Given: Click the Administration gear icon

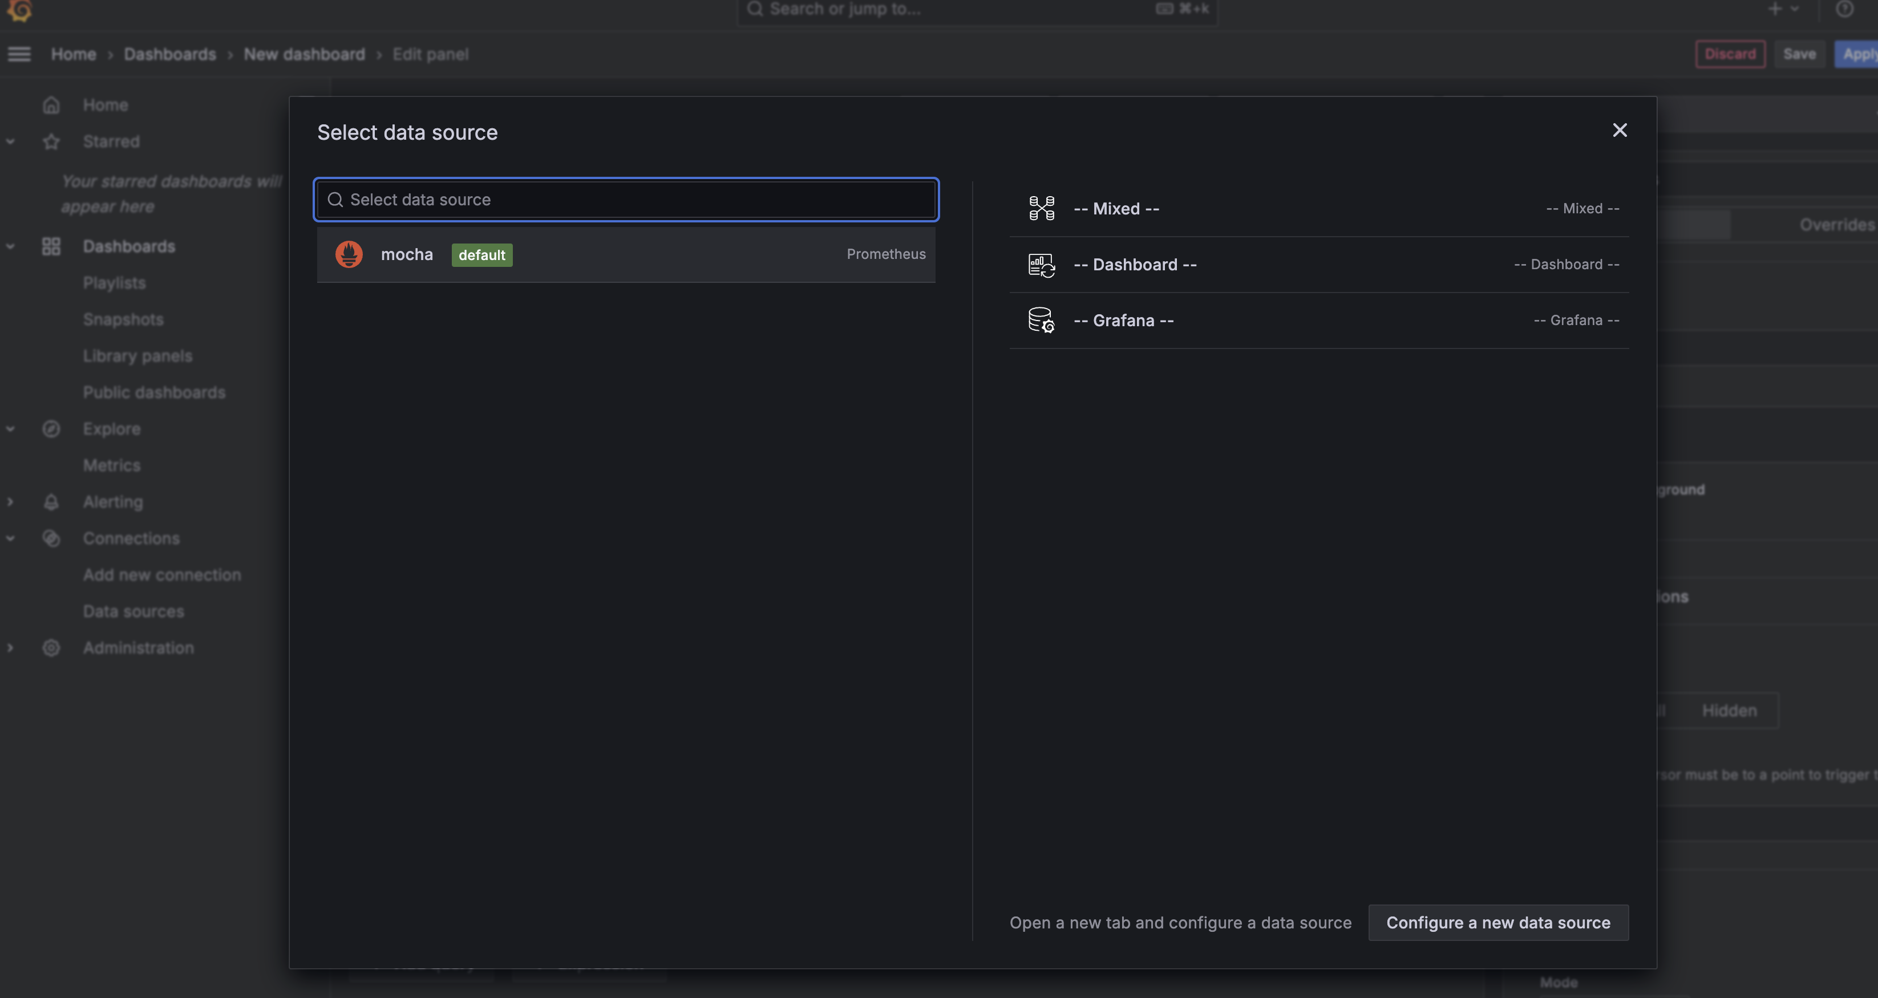Looking at the screenshot, I should (x=51, y=647).
